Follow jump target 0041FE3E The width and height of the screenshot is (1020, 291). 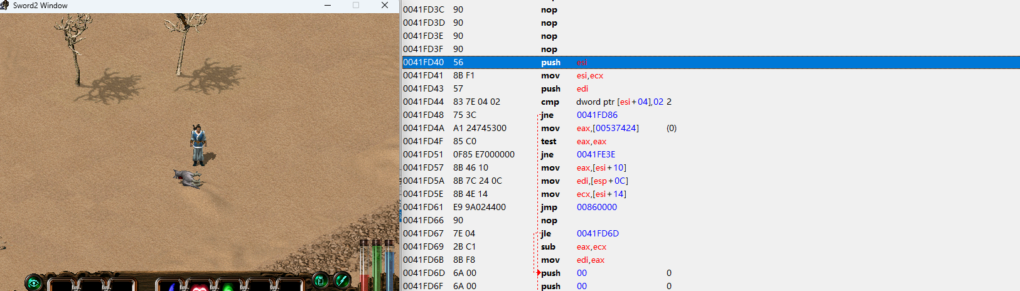596,154
